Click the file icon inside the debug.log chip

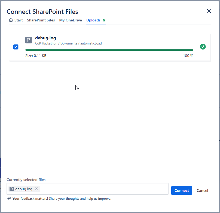tap(12, 189)
